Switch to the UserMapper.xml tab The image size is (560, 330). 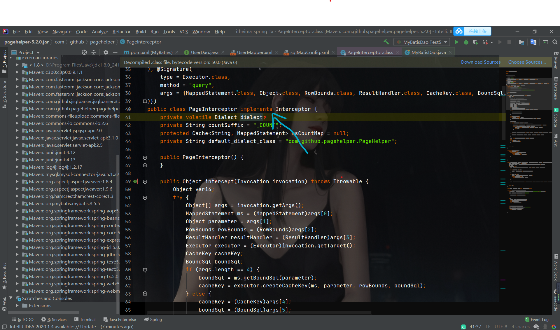(x=254, y=52)
